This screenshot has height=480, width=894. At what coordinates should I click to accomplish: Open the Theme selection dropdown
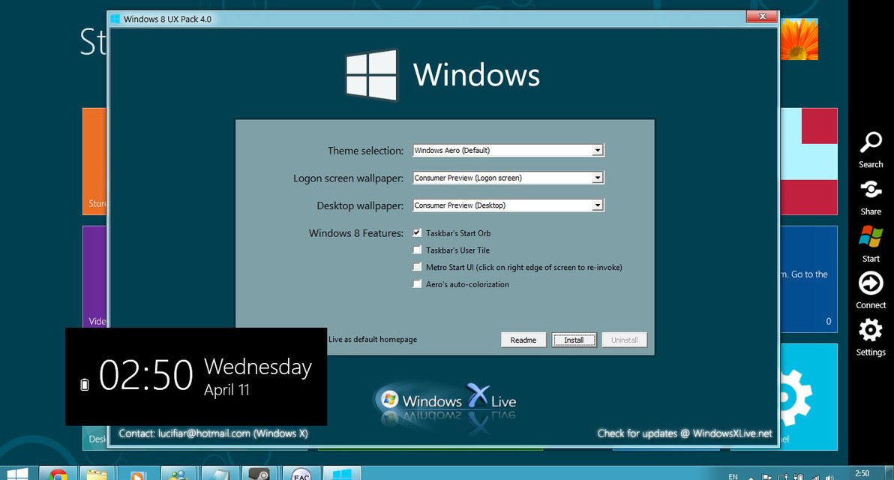598,150
